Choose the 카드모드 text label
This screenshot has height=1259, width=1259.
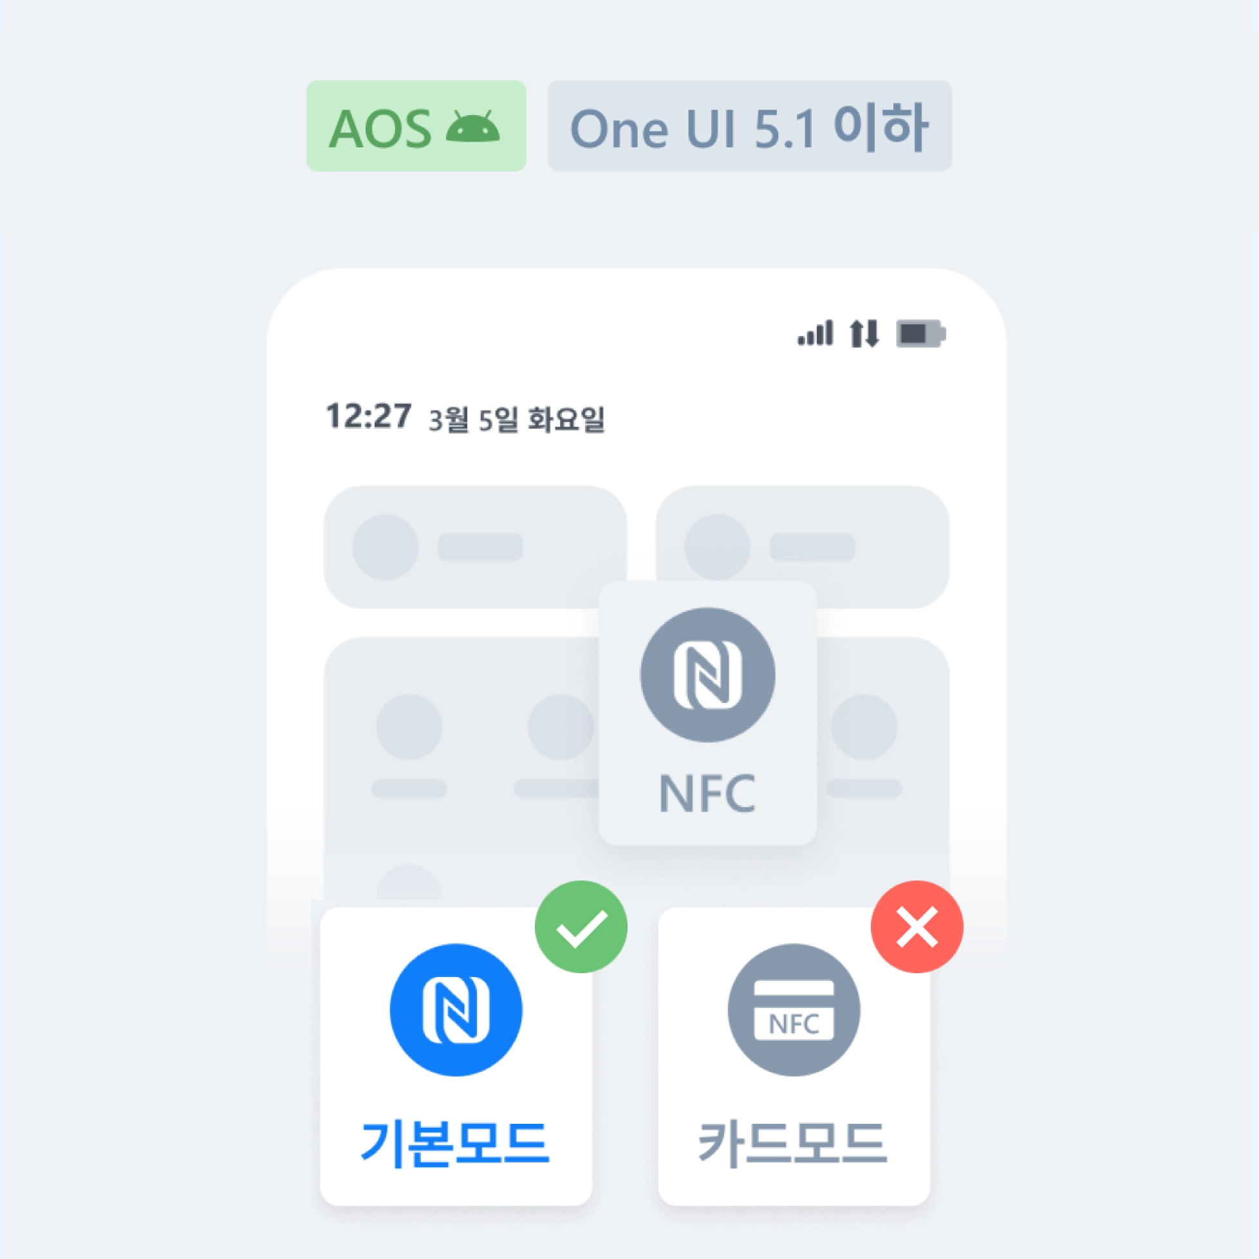[x=793, y=1145]
